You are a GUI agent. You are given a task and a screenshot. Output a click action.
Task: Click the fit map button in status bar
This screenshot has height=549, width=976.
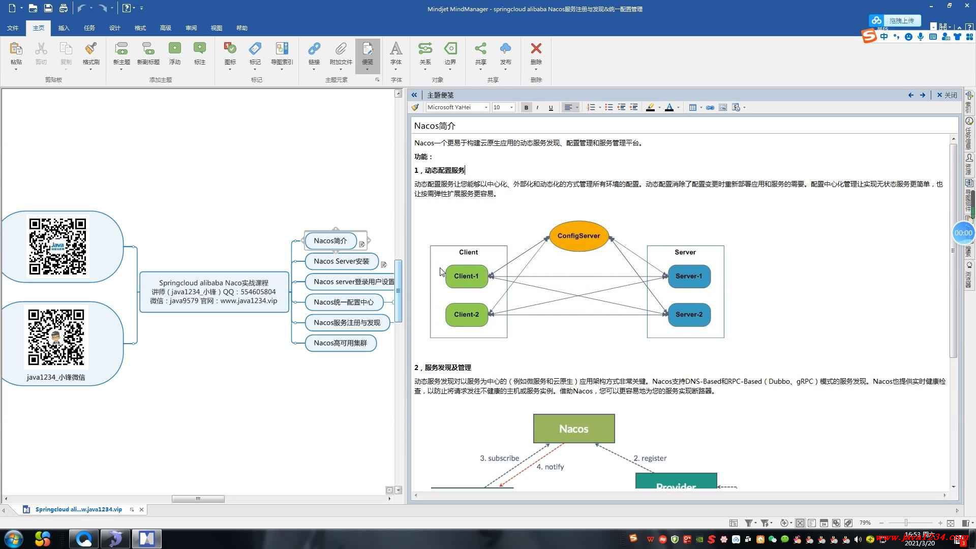(951, 523)
